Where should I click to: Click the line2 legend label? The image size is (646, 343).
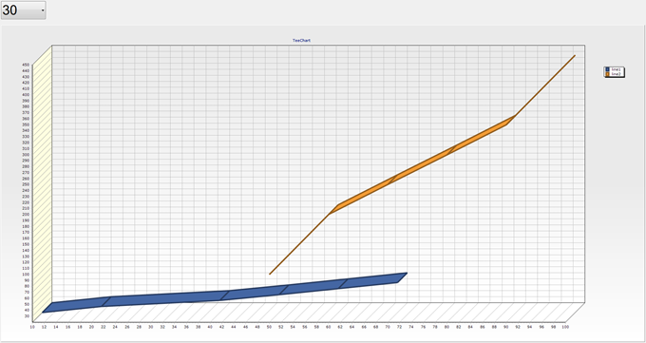[616, 74]
